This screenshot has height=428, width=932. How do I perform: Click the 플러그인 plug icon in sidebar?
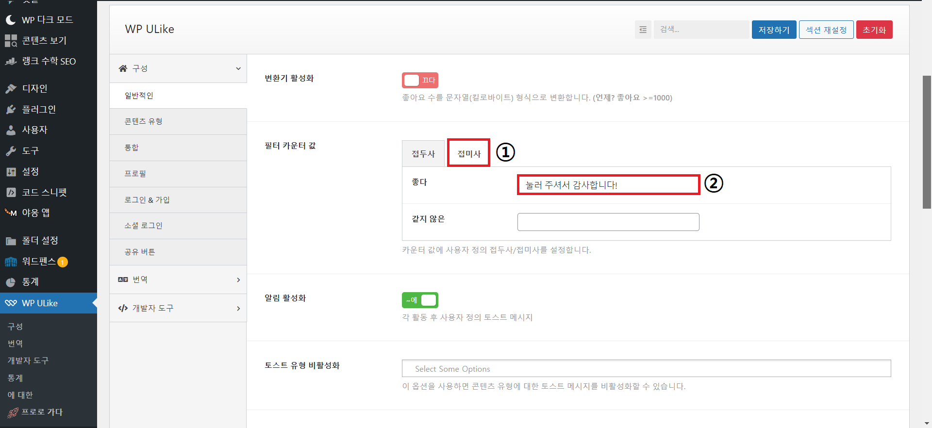pos(11,110)
